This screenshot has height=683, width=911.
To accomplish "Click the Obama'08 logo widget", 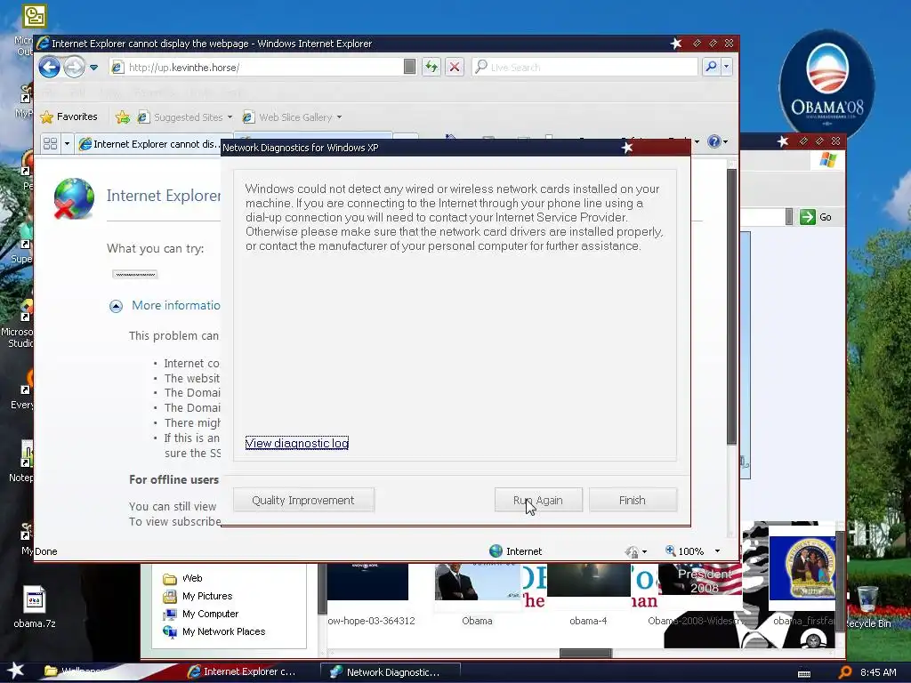I will click(x=826, y=83).
